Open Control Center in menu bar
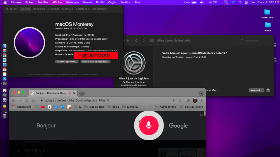280x157 pixels. 247,2
